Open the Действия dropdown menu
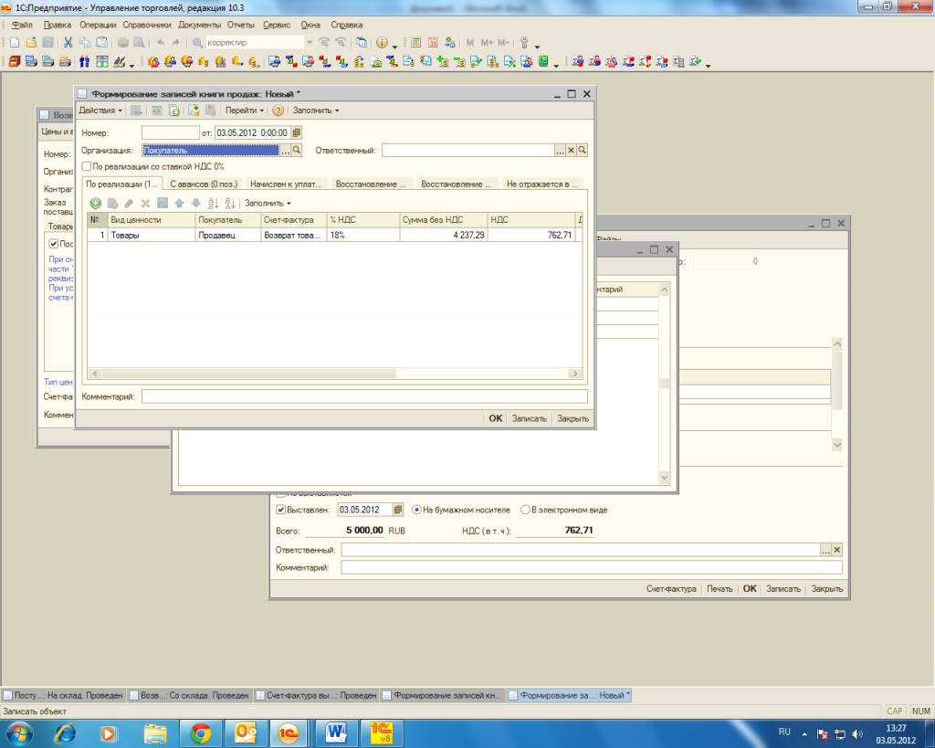This screenshot has width=935, height=748. tap(100, 111)
